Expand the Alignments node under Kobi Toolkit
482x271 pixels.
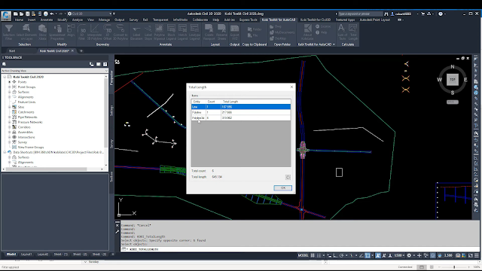[10, 97]
